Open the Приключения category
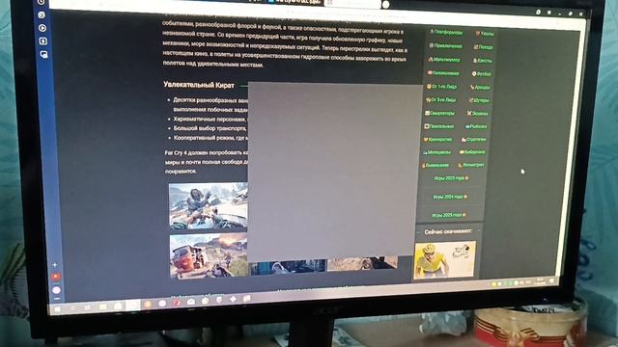The width and height of the screenshot is (618, 347). coord(446,46)
